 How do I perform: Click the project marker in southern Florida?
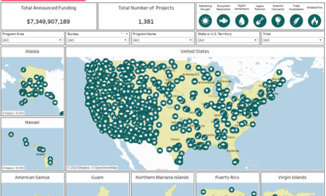coord(235,162)
